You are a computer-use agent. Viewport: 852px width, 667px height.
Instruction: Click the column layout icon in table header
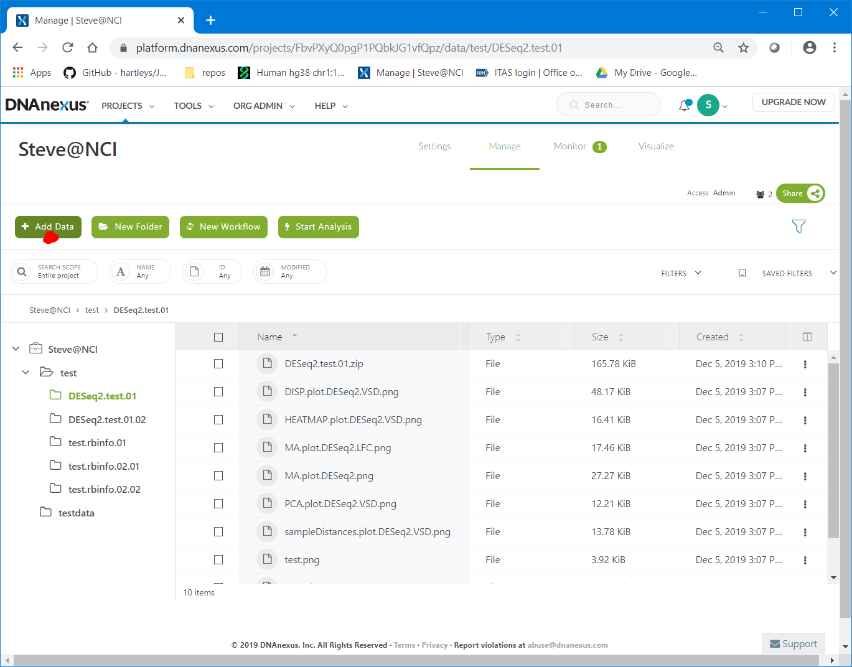click(x=807, y=337)
